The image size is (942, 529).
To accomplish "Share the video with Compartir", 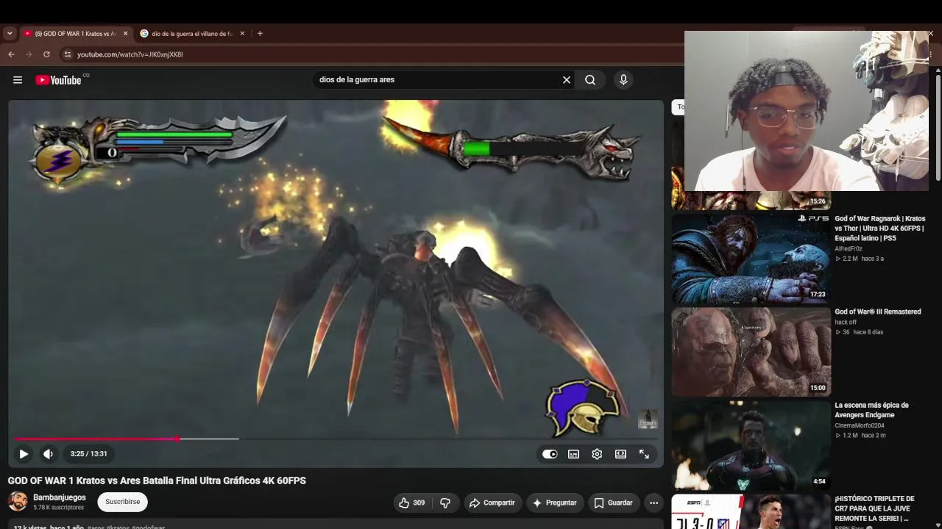I will click(492, 503).
